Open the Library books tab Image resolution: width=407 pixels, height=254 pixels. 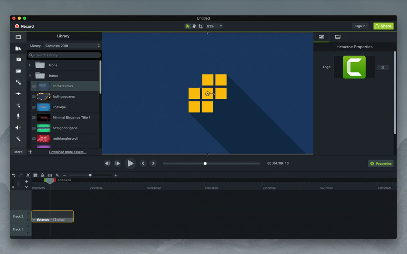18,49
